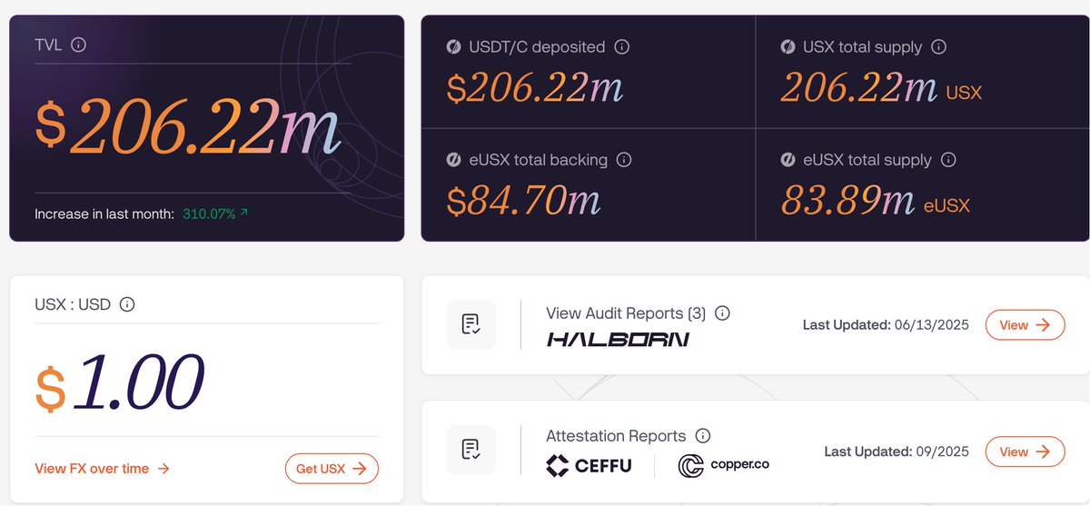Click the 310.07% monthly increase indicator
1090x506 pixels.
[215, 214]
